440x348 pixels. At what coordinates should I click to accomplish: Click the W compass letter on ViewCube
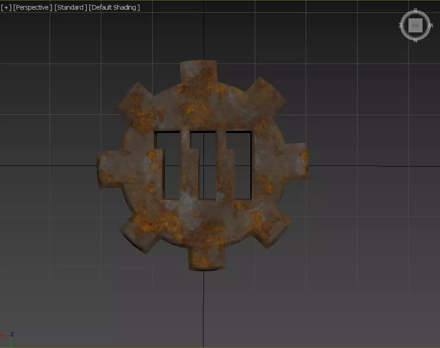[x=430, y=26]
